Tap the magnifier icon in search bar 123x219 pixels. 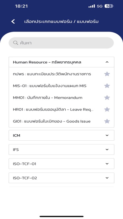tap(15, 43)
